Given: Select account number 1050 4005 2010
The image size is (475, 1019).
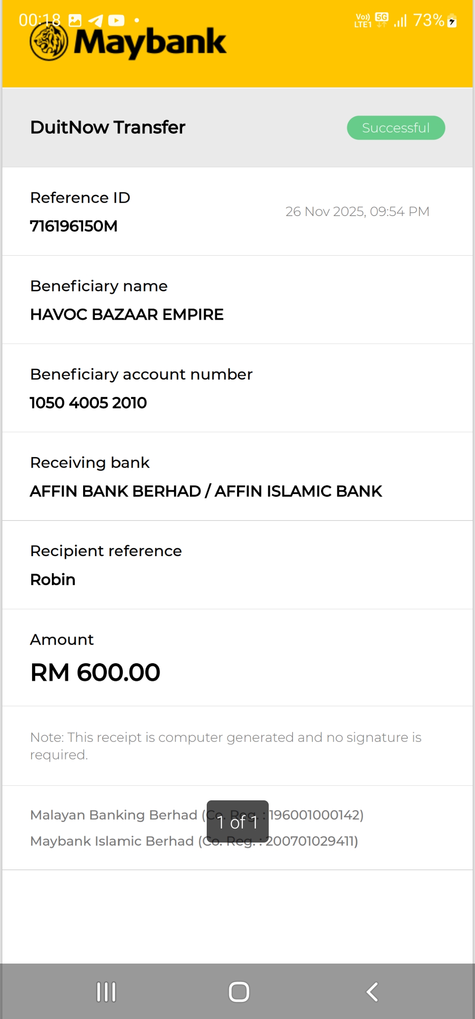Looking at the screenshot, I should point(88,403).
